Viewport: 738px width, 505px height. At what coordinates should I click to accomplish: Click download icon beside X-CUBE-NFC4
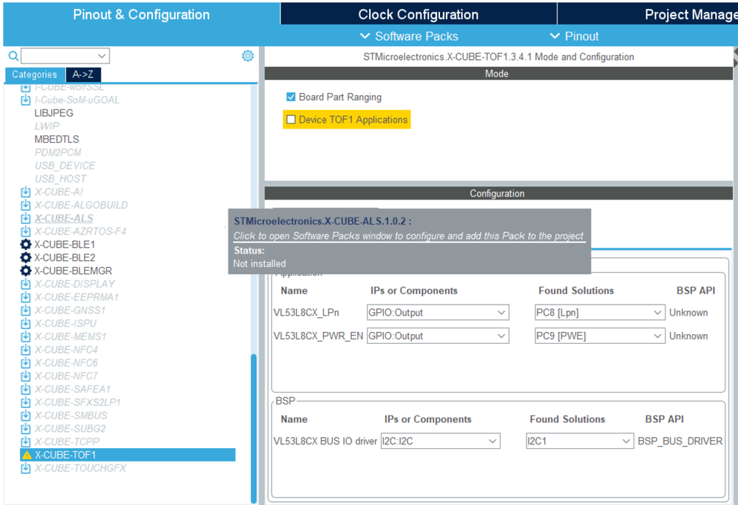(x=25, y=350)
